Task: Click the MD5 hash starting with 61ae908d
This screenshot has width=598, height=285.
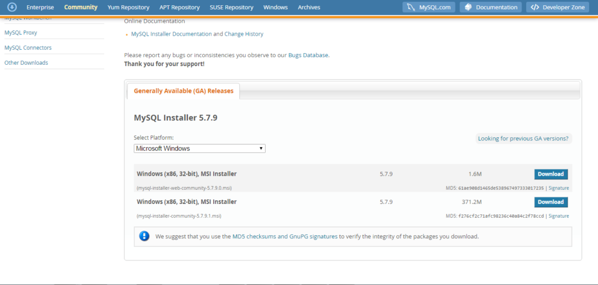Action: [501, 188]
